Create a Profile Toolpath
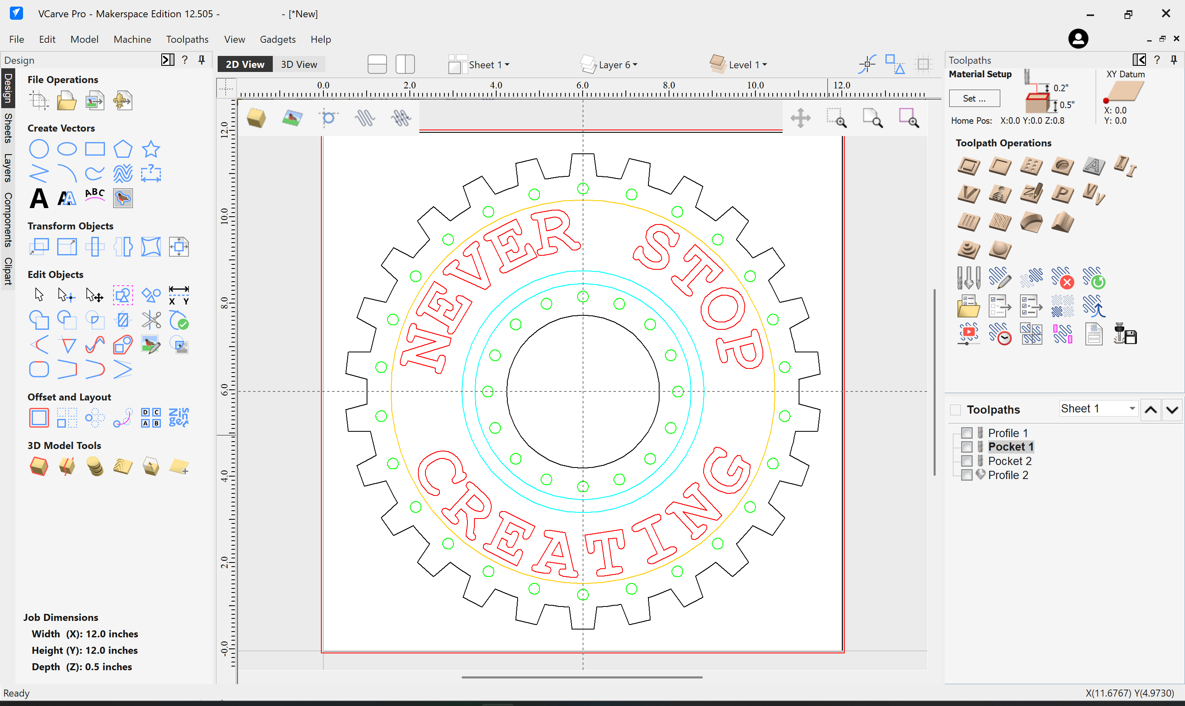Screen dimensions: 1185x706 tap(969, 167)
